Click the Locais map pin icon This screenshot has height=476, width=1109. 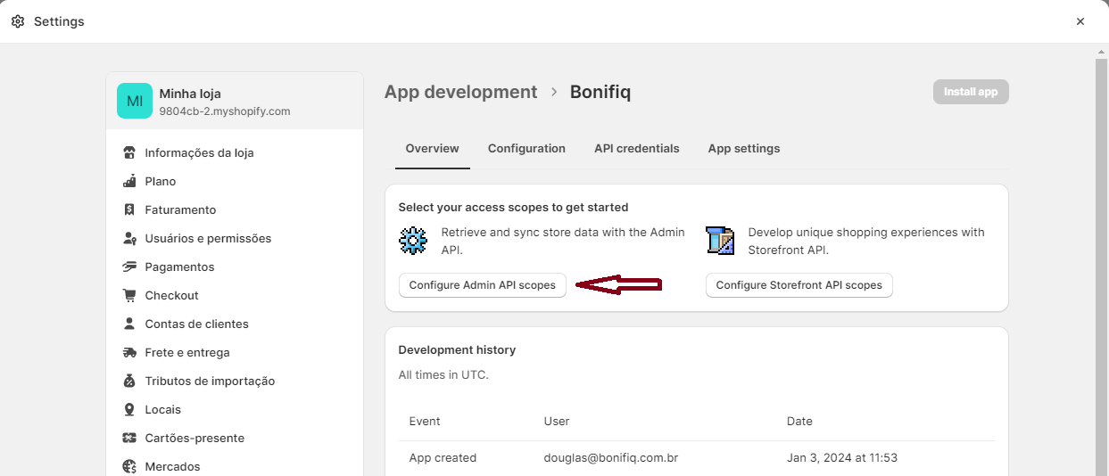tap(129, 409)
